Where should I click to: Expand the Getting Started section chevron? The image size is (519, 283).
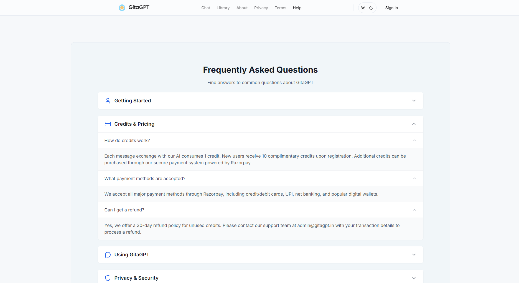point(414,101)
